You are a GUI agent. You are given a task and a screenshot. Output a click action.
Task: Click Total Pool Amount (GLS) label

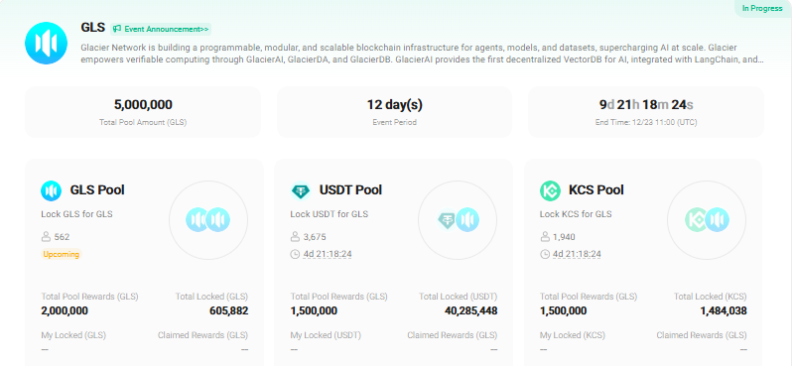click(143, 122)
